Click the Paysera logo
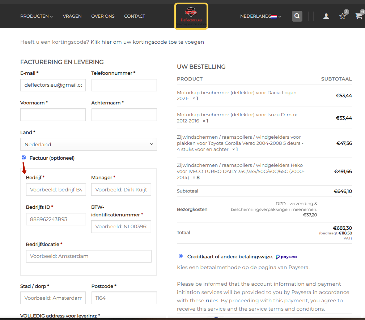365x320 pixels. [286, 256]
